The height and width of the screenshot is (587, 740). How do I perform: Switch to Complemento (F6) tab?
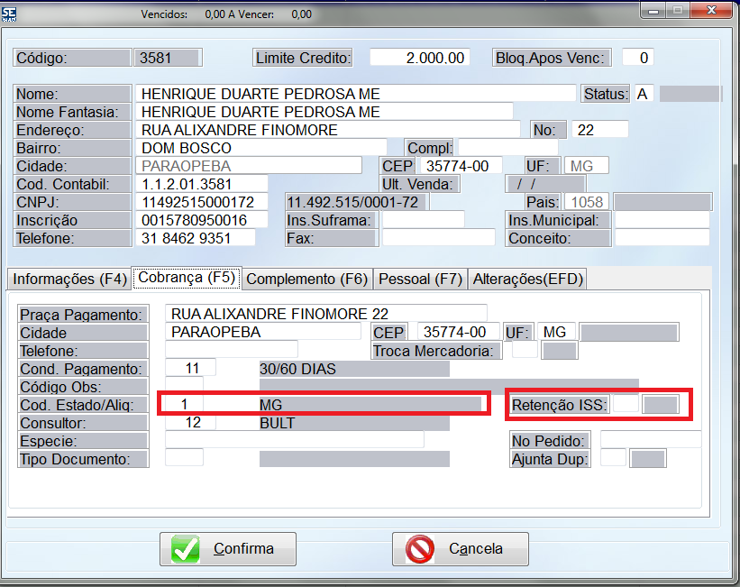[x=306, y=280]
